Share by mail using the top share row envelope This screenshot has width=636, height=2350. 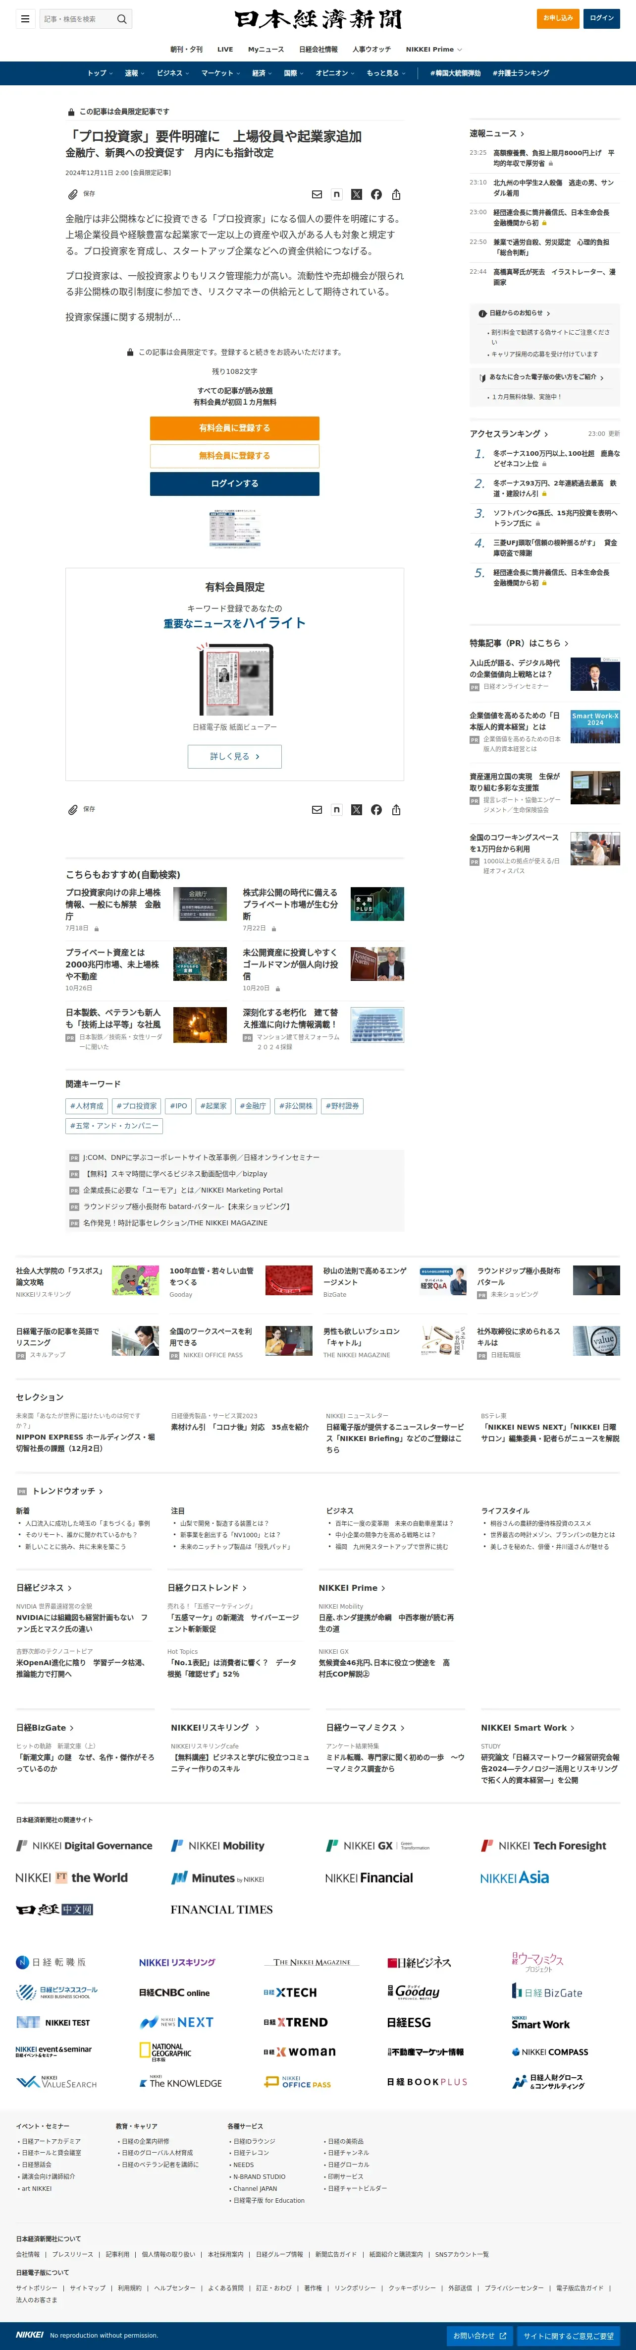click(317, 194)
